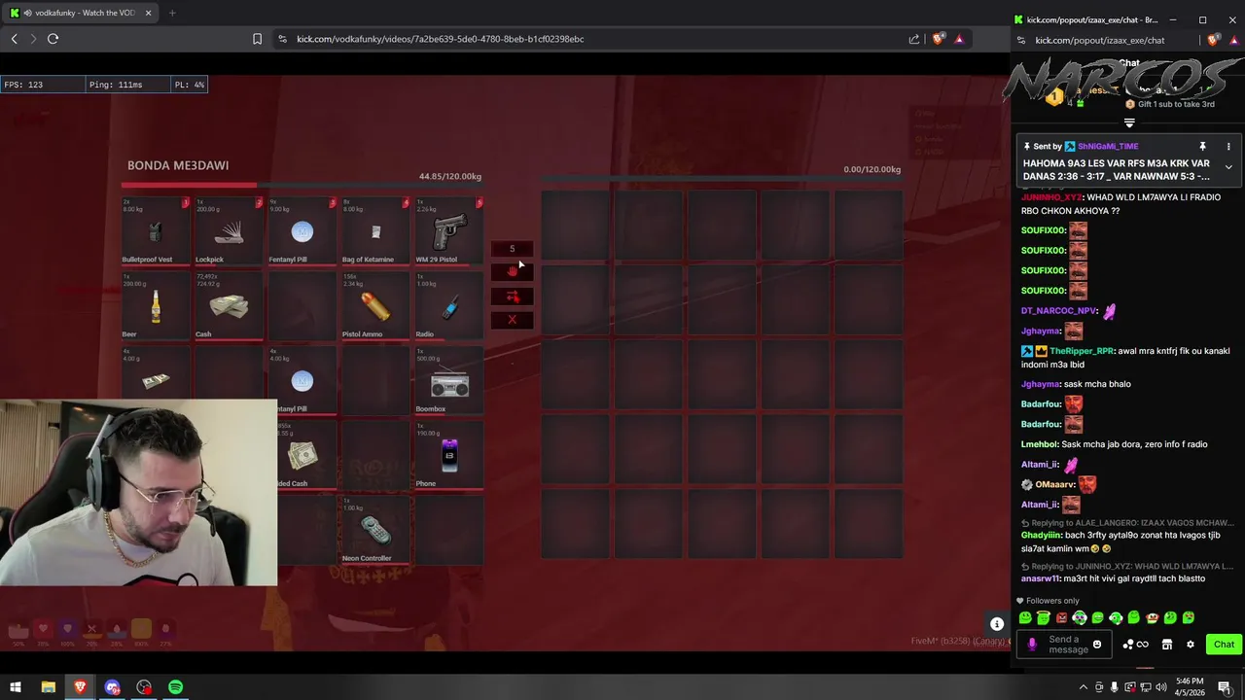Select the Phone inventory item
This screenshot has height=700, width=1245.
coord(449,456)
